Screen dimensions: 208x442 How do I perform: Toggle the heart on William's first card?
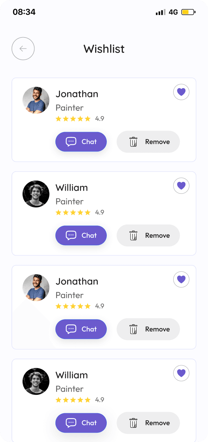181,185
